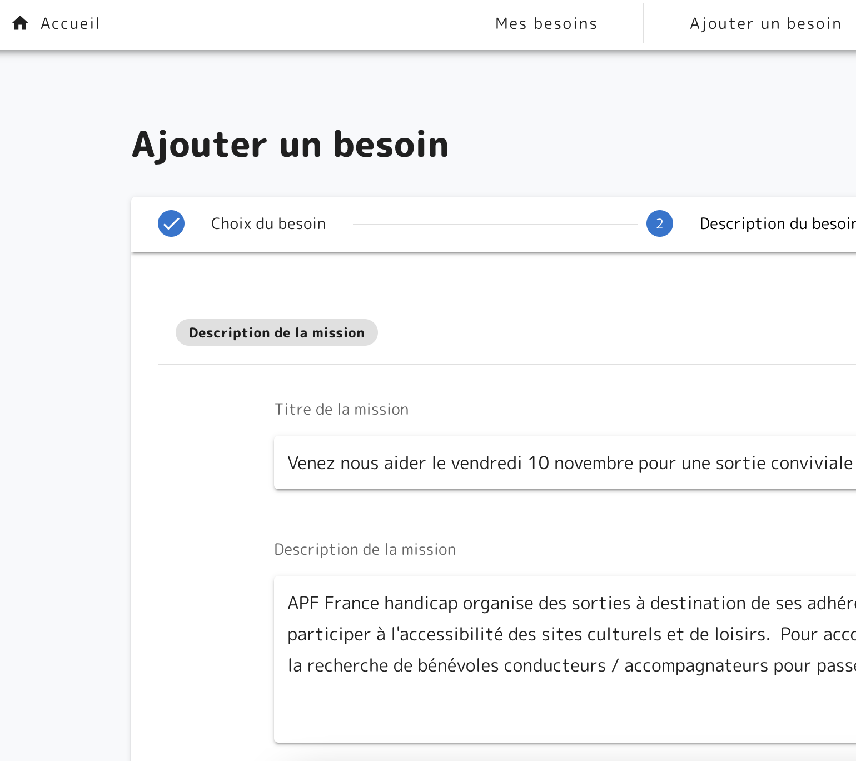Open the Mes besoins menu item
Viewport: 856px width, 761px height.
546,23
